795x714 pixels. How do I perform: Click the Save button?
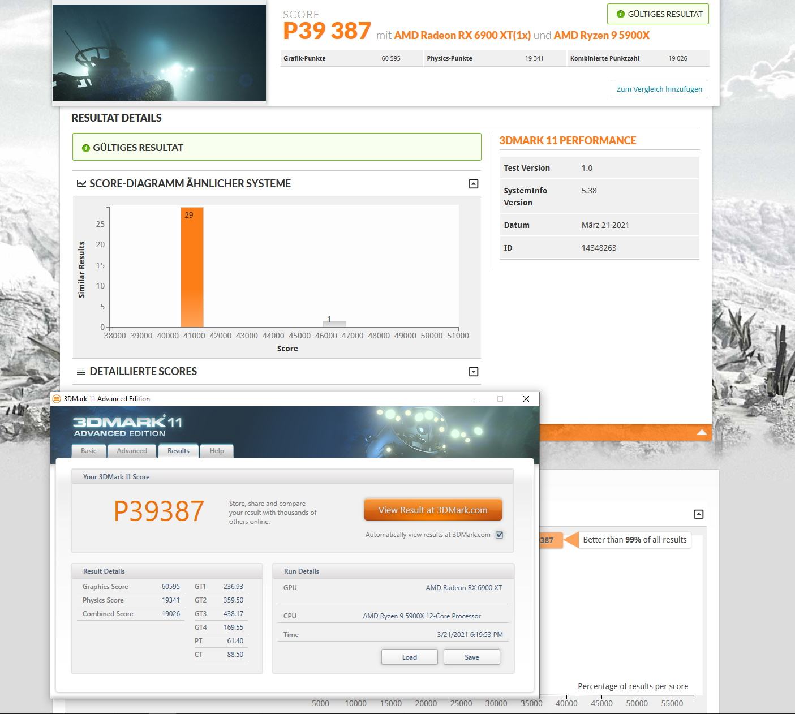472,657
